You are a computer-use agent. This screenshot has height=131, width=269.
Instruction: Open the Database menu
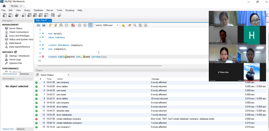38,10
